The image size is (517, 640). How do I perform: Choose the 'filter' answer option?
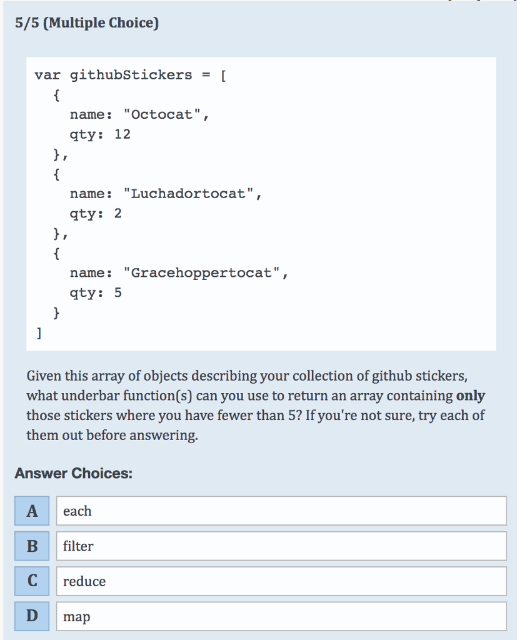[x=281, y=546]
